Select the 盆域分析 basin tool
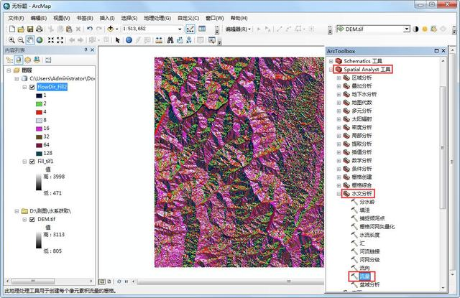This screenshot has height=298, width=460. click(x=369, y=284)
